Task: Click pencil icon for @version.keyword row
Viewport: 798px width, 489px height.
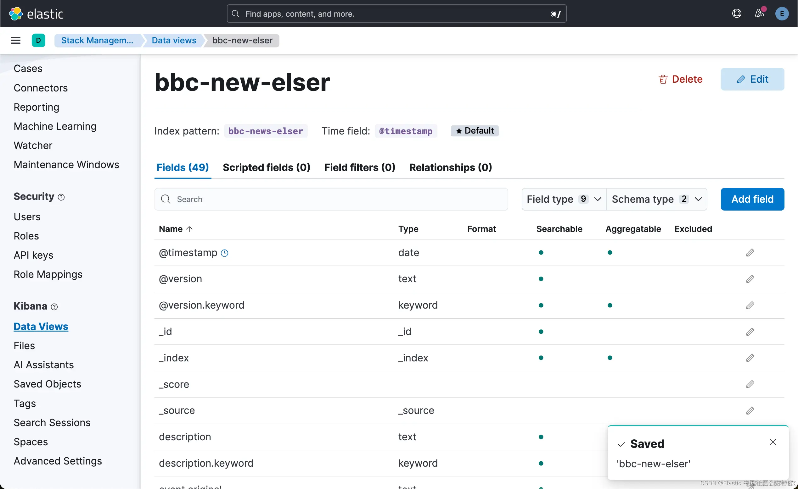Action: pyautogui.click(x=750, y=305)
